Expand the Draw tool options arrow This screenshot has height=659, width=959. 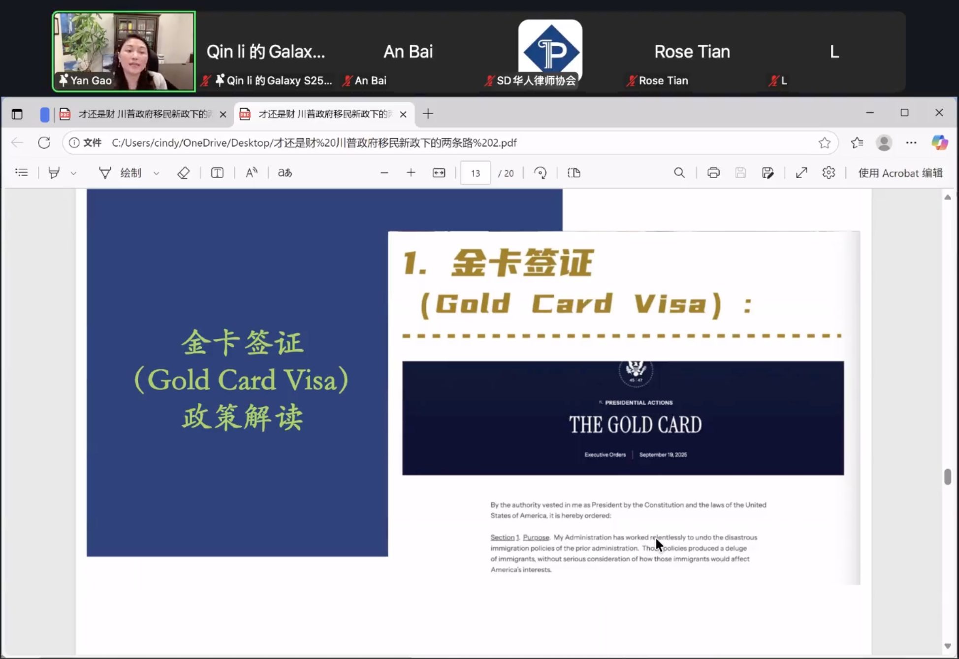click(x=156, y=173)
